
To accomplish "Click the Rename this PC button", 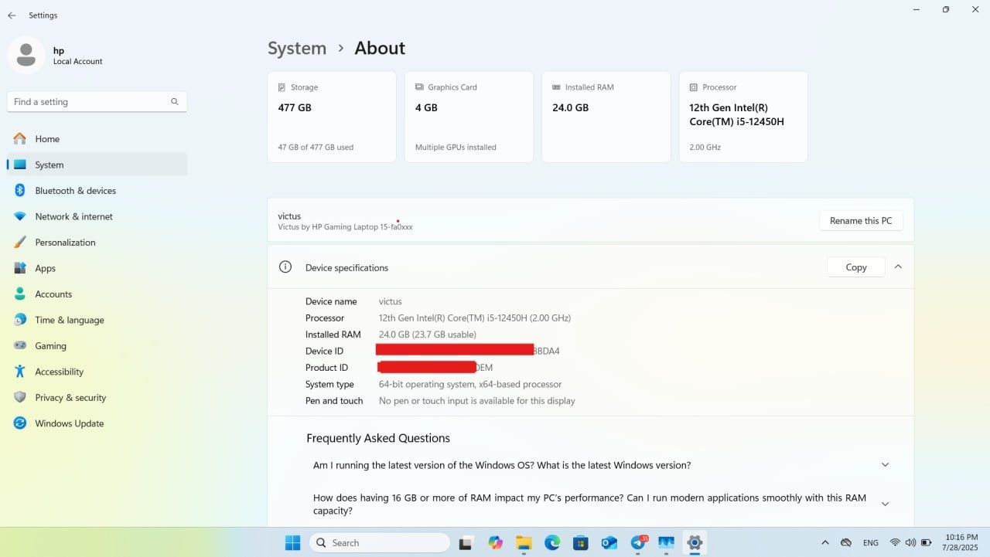I will (x=861, y=221).
